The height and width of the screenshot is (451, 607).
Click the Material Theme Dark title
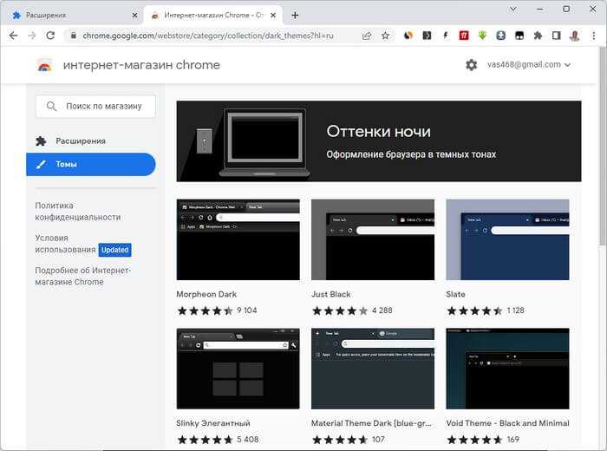pyautogui.click(x=371, y=423)
